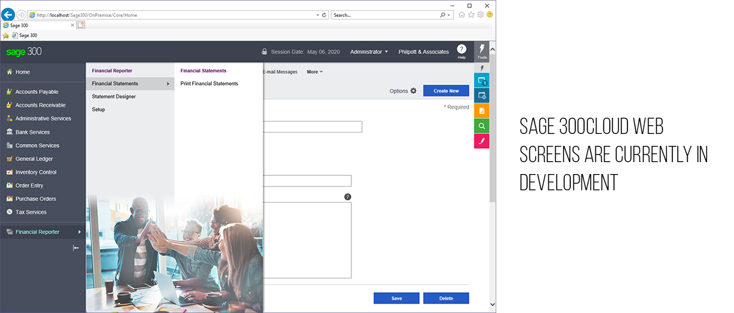Click the question mark field help icon
The height and width of the screenshot is (313, 734).
pos(348,197)
